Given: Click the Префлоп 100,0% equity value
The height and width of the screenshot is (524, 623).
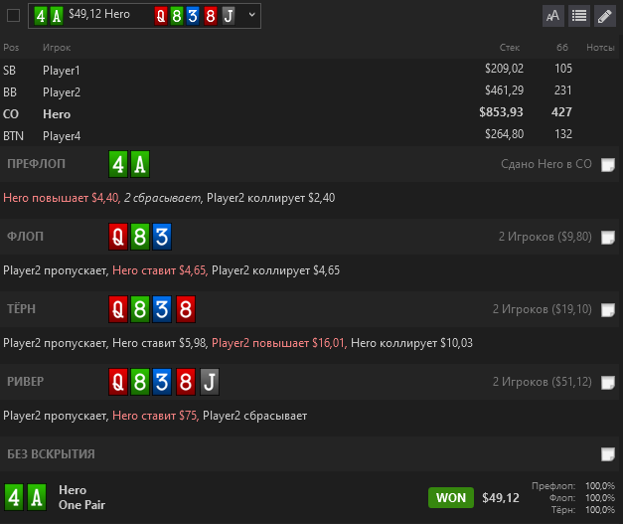Looking at the screenshot, I should click(600, 486).
